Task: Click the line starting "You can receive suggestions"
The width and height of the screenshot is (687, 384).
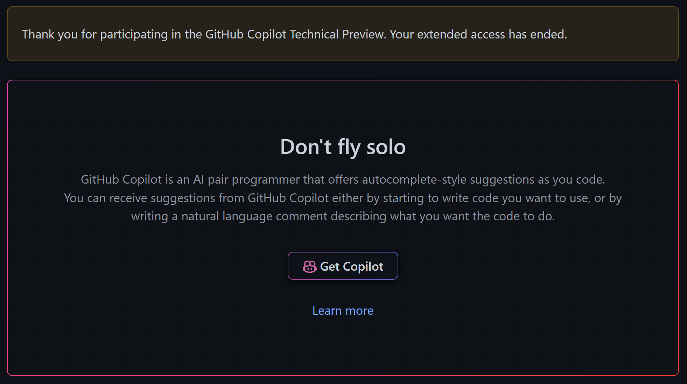Action: point(343,198)
